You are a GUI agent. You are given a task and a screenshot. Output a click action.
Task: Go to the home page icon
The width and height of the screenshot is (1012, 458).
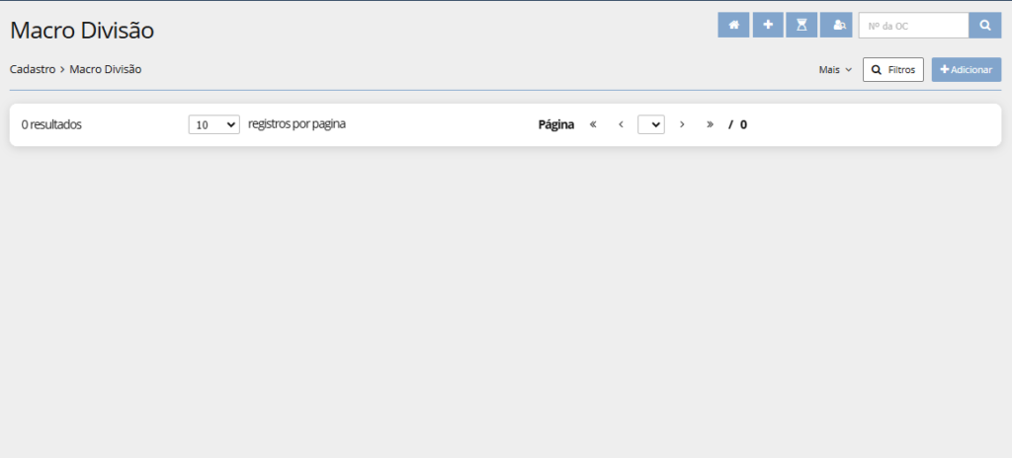[733, 26]
